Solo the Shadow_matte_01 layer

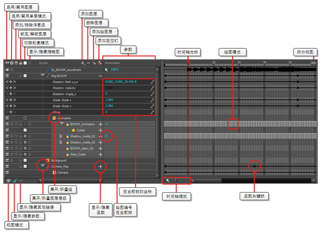click(12, 136)
